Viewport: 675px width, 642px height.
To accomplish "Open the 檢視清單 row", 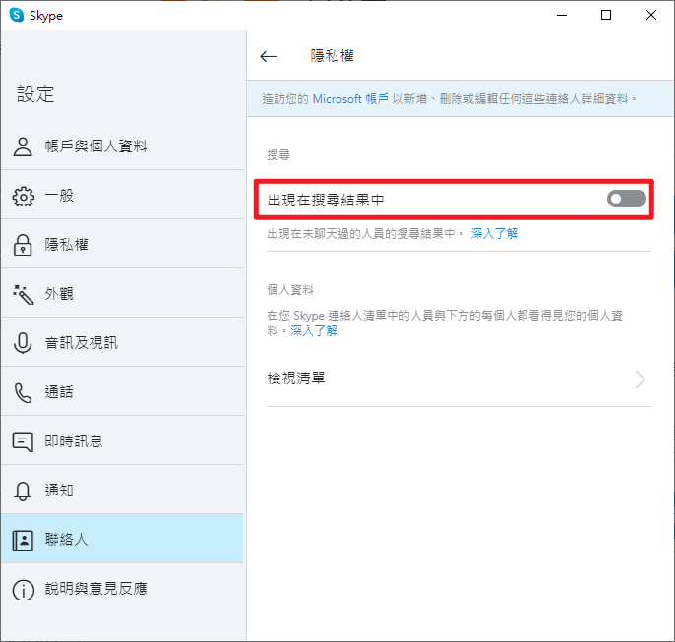I will click(x=459, y=379).
